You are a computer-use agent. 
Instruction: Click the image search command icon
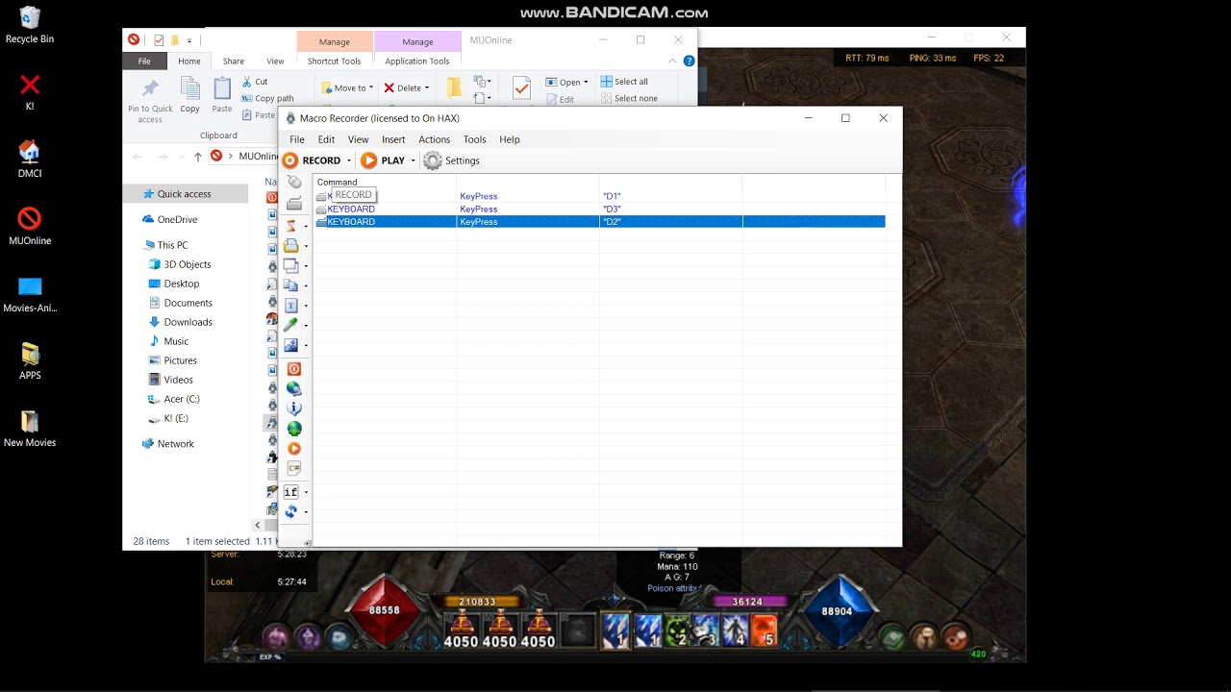(x=291, y=345)
